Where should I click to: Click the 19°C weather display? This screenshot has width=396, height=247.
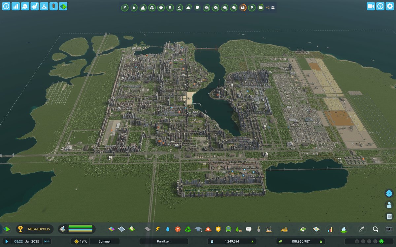tap(81, 241)
